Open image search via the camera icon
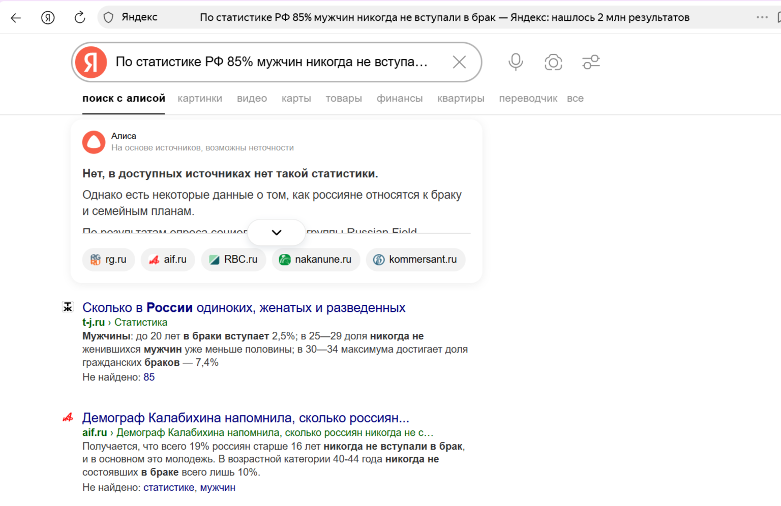Screen dimensions: 781x506 pos(553,62)
